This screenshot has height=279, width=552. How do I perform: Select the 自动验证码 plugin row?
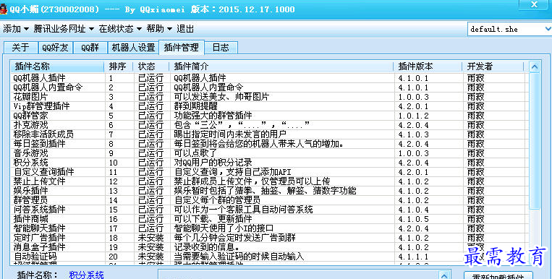(x=269, y=257)
